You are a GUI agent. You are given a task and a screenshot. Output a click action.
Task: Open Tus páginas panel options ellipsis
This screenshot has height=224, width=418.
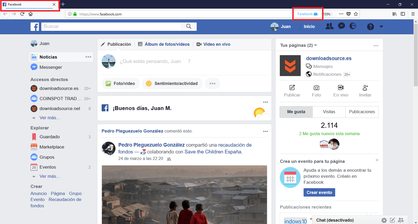(376, 46)
